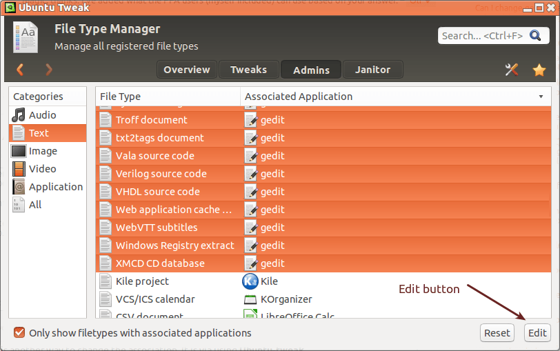The image size is (560, 351).
Task: Click the KOrganizer application icon
Action: click(250, 299)
